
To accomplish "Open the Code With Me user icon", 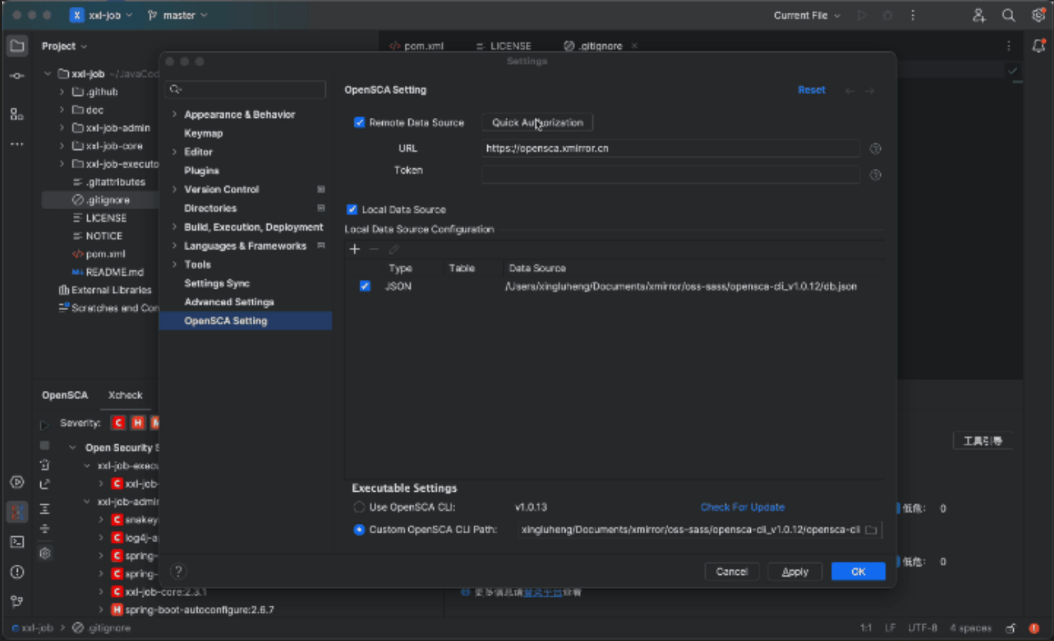I will click(x=979, y=15).
